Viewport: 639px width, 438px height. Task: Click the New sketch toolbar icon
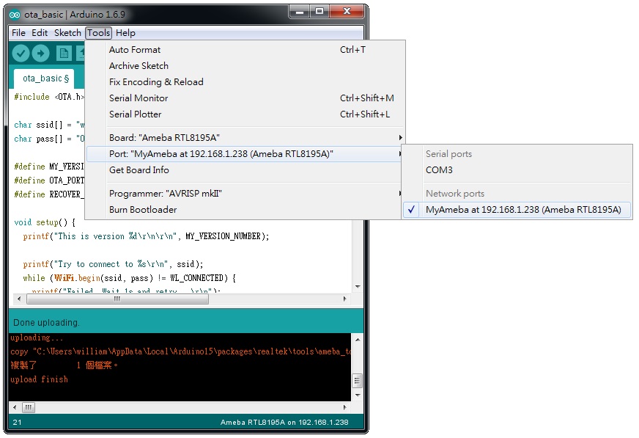point(64,53)
